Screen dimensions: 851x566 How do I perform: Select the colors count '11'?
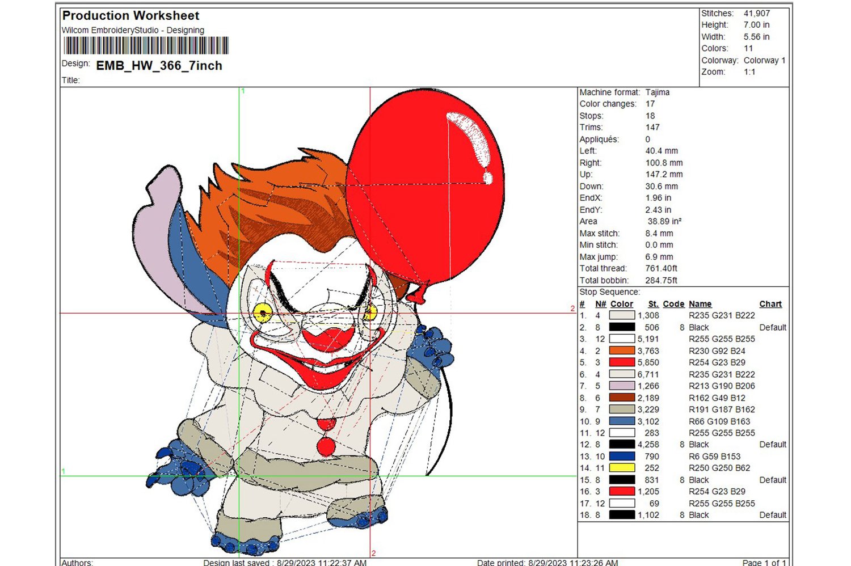pyautogui.click(x=748, y=49)
